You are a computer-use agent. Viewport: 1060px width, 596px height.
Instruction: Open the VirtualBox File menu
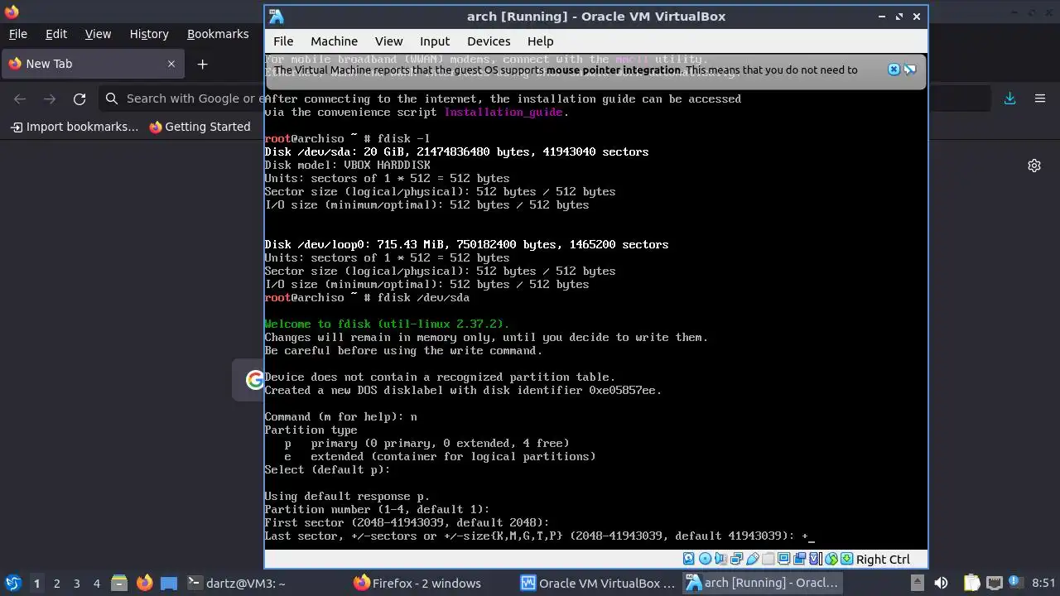tap(283, 41)
